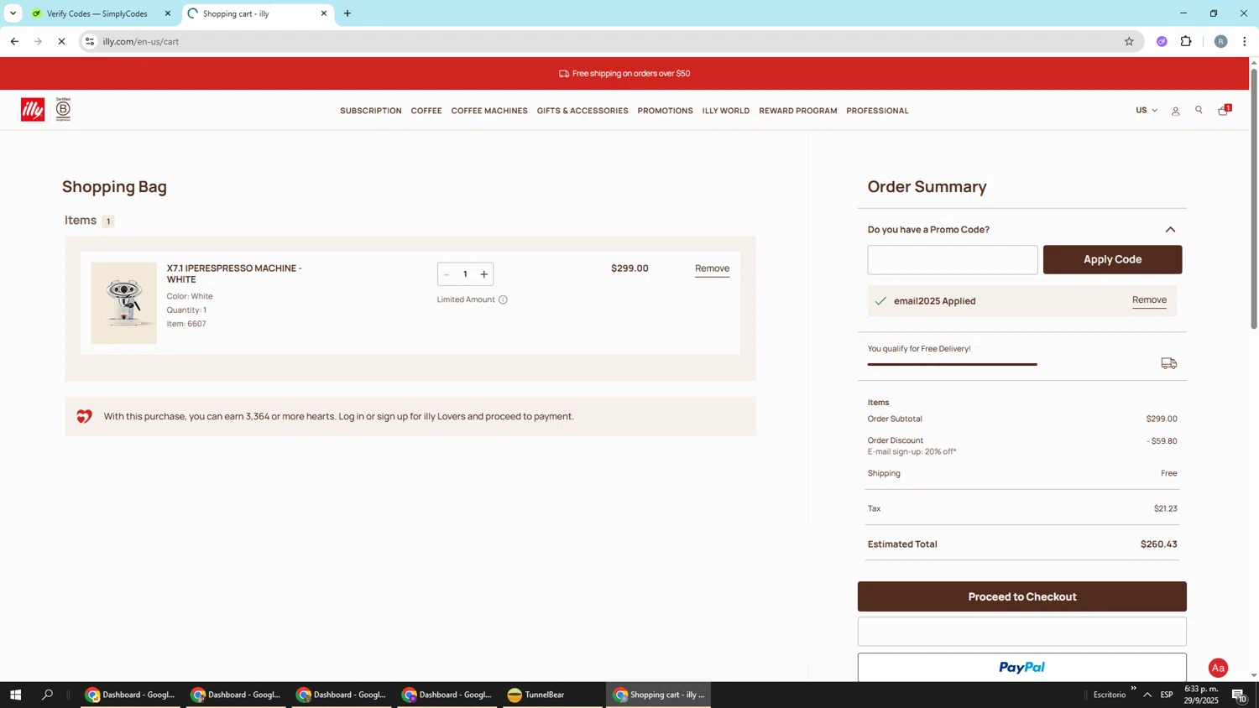Bookmark this page with the star icon
The image size is (1259, 708).
pos(1129,41)
